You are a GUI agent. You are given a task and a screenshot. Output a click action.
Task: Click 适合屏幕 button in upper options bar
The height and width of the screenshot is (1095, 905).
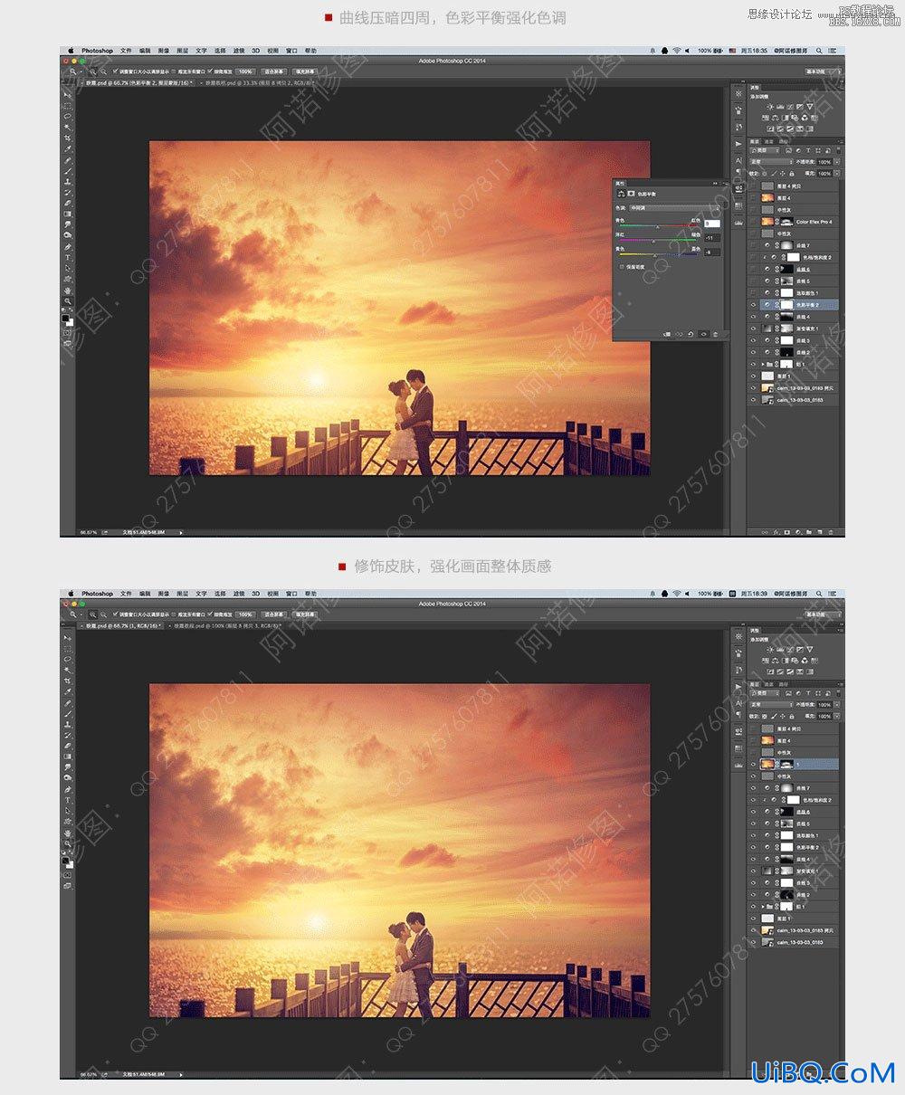coord(274,71)
